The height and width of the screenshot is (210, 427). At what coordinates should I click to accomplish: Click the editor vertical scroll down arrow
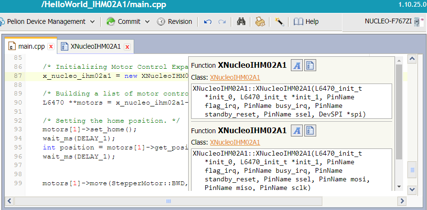tap(412, 189)
